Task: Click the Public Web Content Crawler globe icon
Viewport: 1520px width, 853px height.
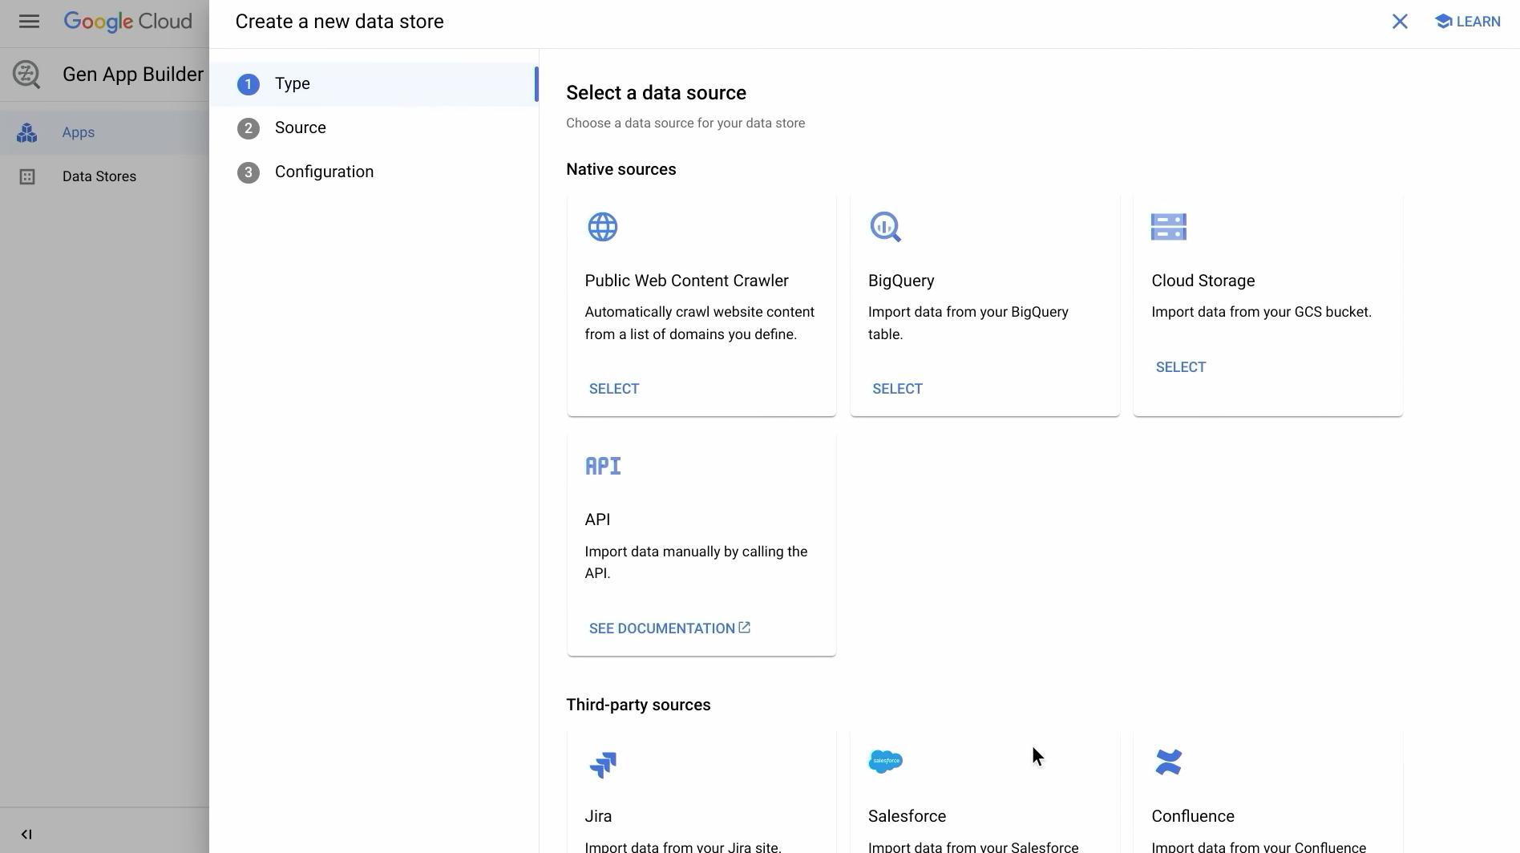Action: (603, 227)
